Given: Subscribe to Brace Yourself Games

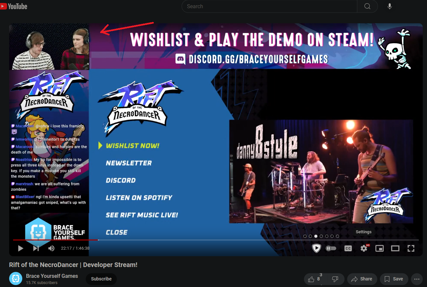Looking at the screenshot, I should point(101,279).
